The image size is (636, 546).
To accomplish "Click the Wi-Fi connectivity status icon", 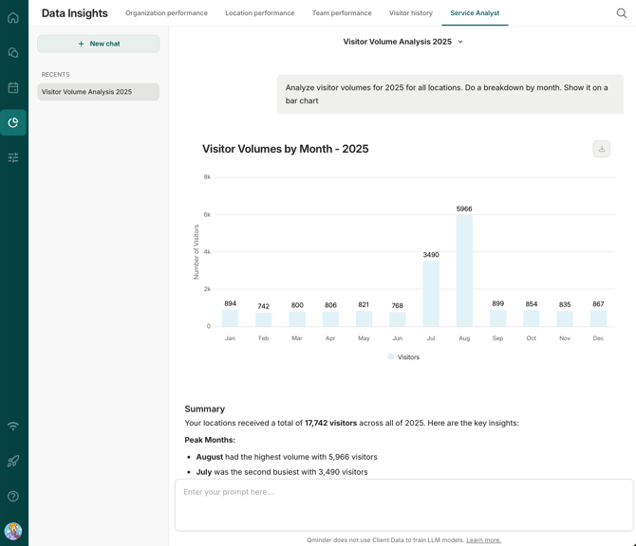I will coord(13,427).
